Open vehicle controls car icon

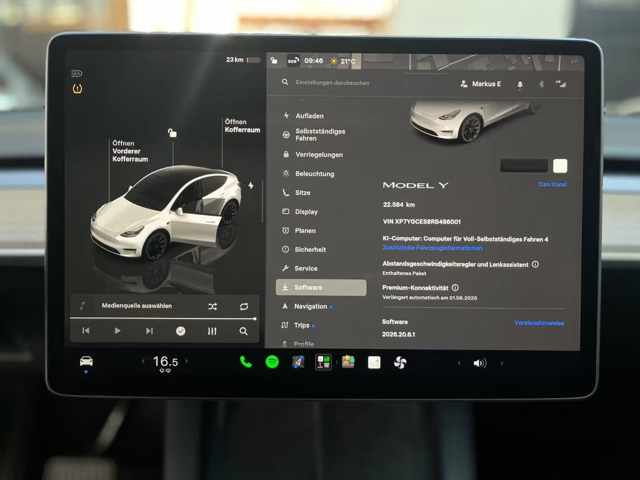[x=86, y=361]
